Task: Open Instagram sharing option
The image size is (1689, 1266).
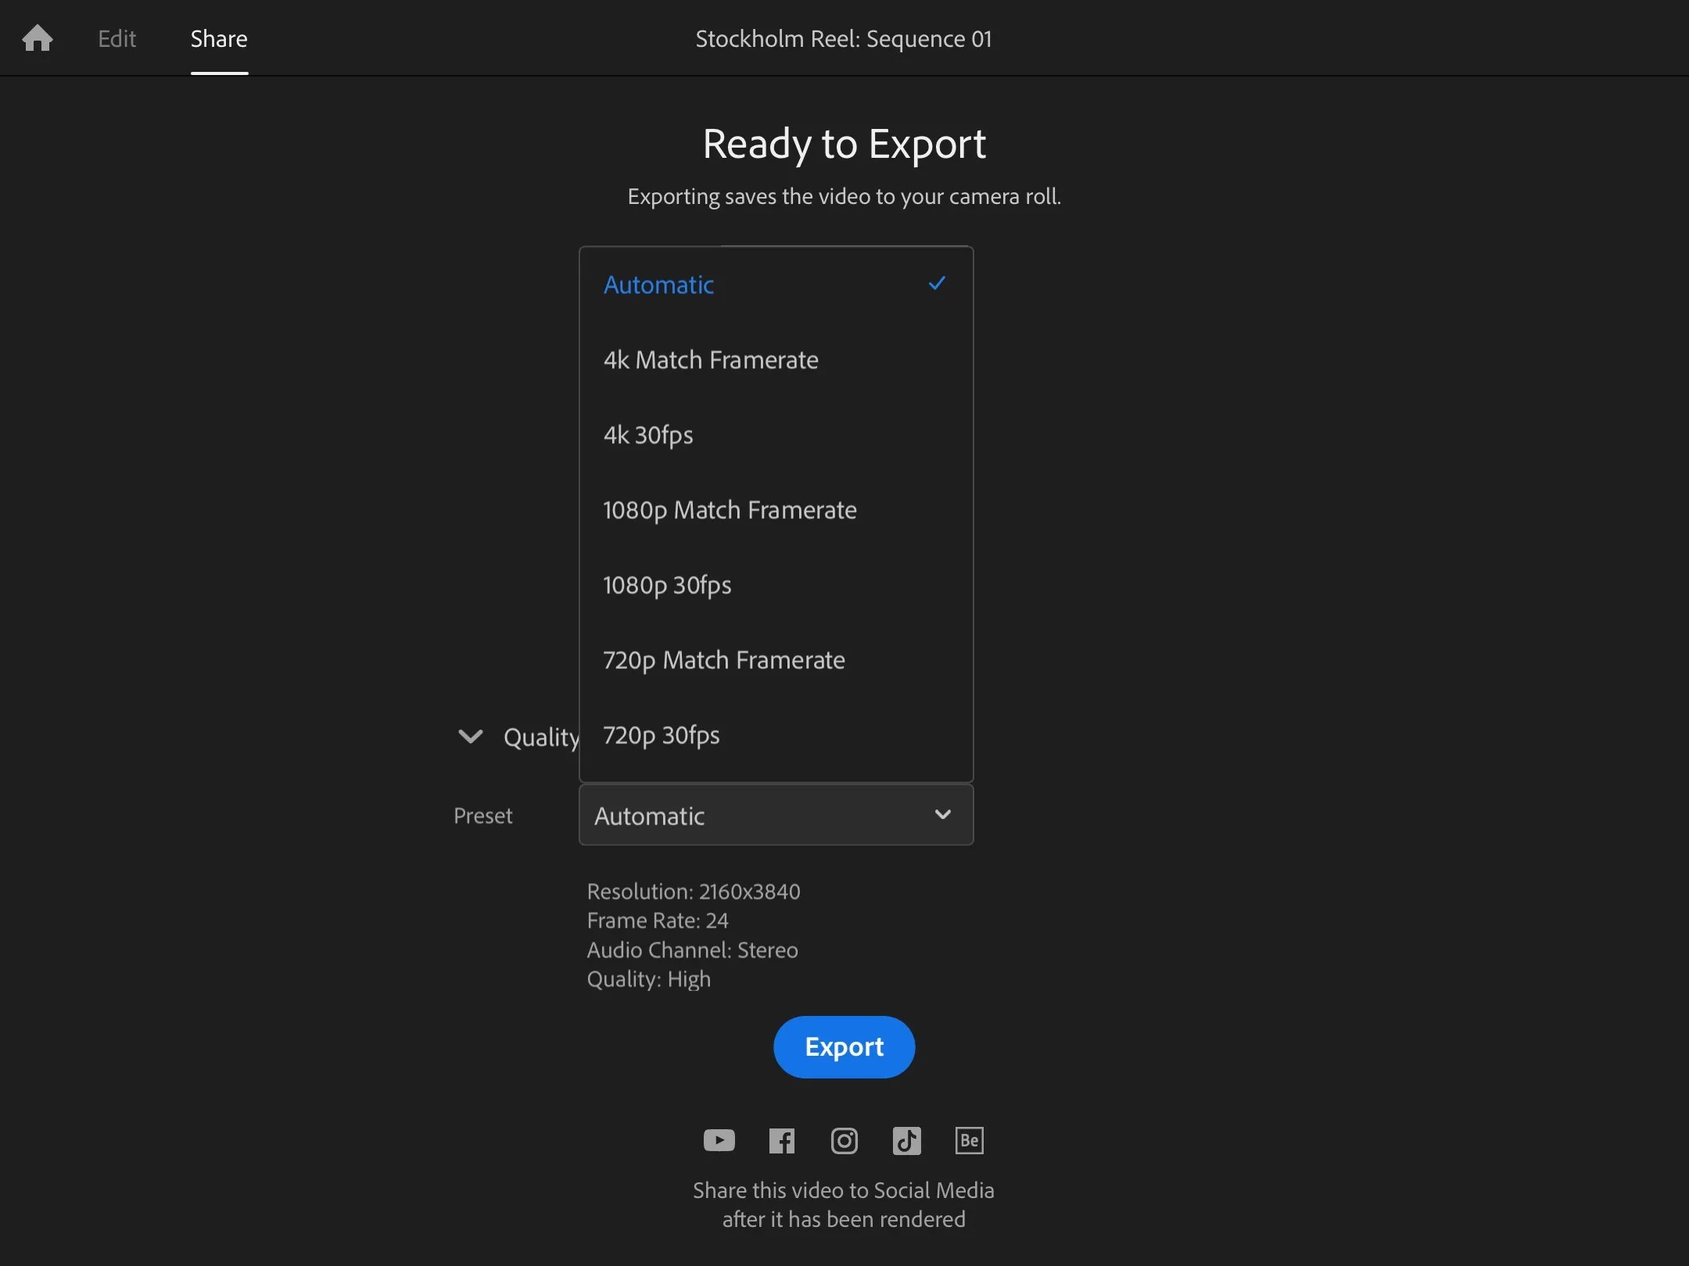Action: (x=844, y=1140)
